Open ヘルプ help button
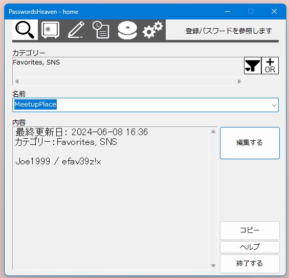 click(x=250, y=247)
